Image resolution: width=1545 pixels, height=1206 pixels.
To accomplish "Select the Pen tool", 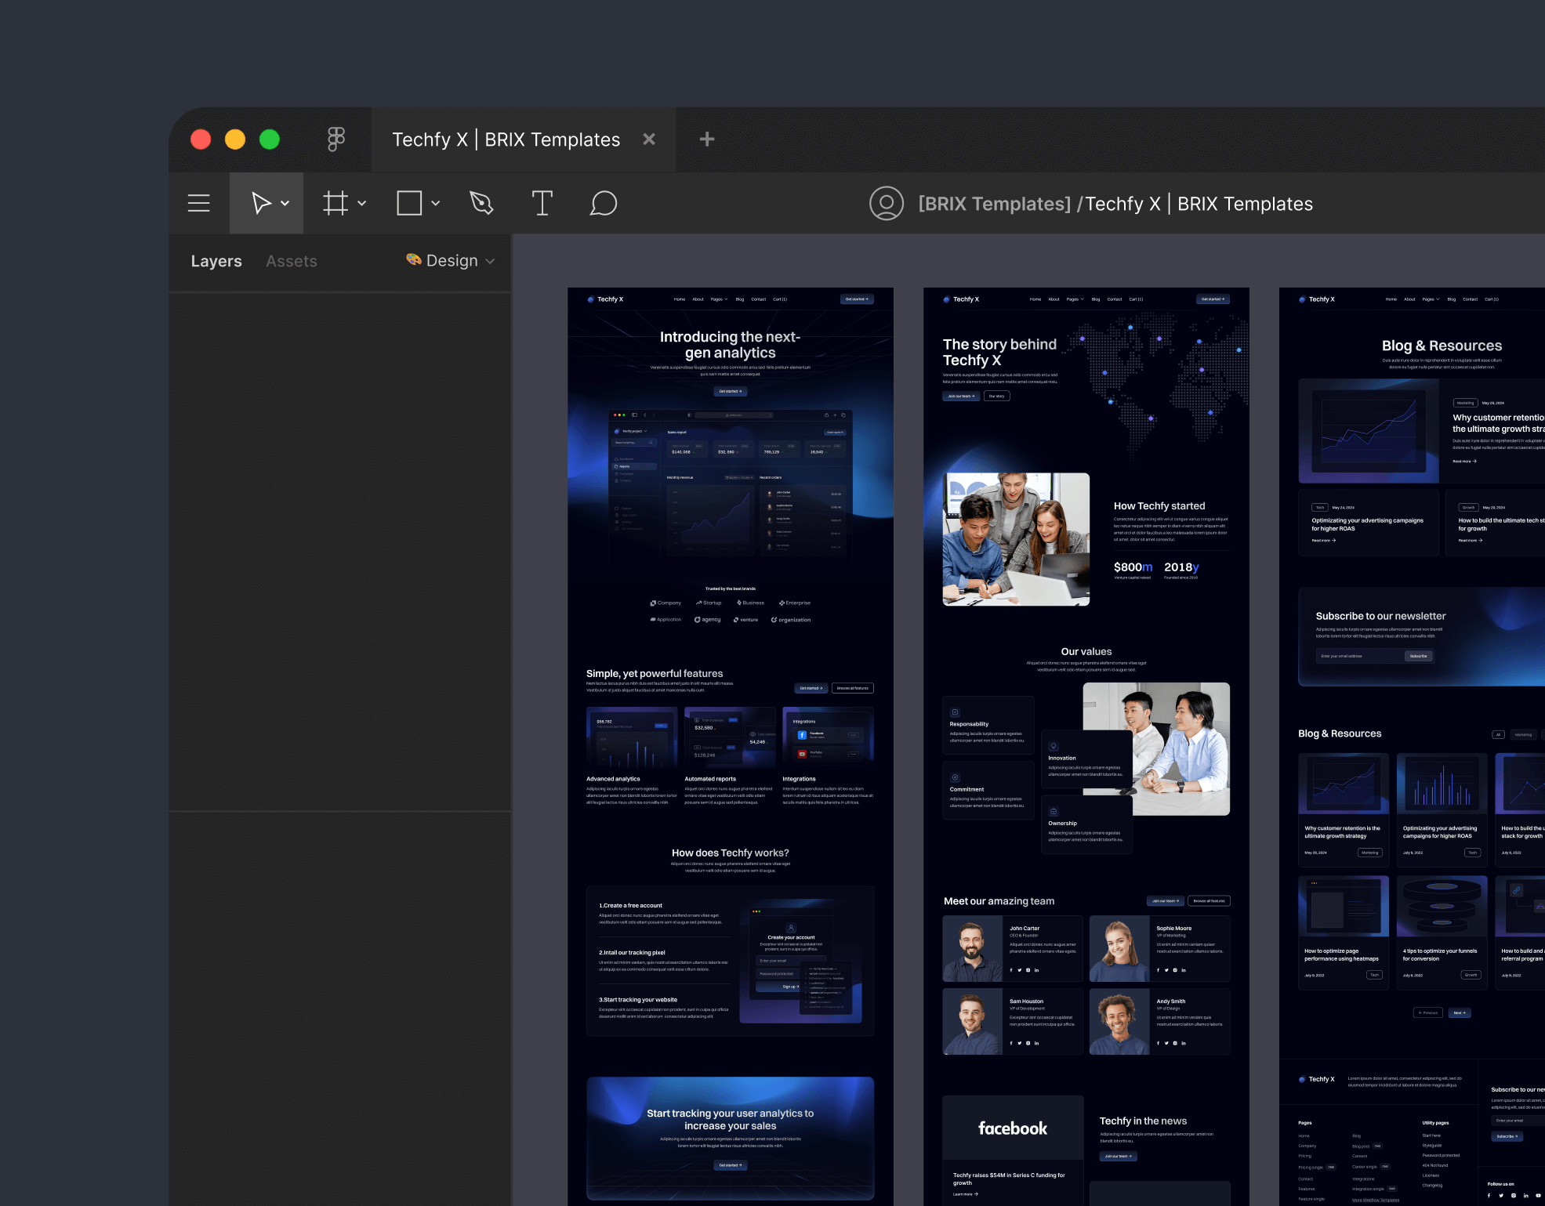I will click(481, 204).
